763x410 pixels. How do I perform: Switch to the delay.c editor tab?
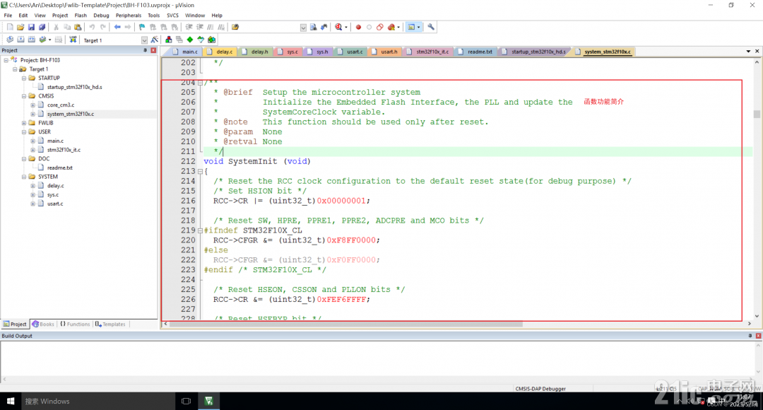coord(220,52)
